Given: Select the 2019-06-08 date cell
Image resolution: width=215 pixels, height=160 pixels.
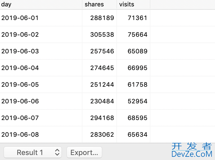Looking at the screenshot, I should (20, 135).
